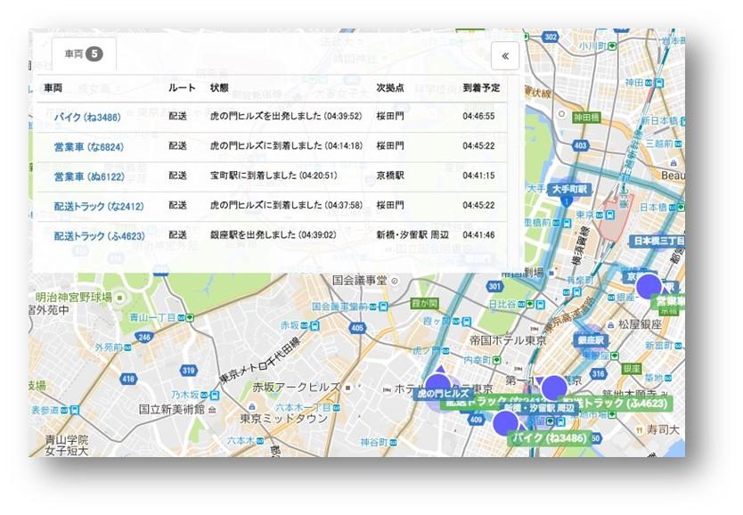Click 青山一丁目 station icon
The image size is (743, 515).
point(190,317)
